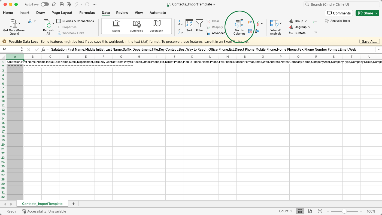Toggle the AutoSave switch
382x215 pixels.
click(x=45, y=4)
